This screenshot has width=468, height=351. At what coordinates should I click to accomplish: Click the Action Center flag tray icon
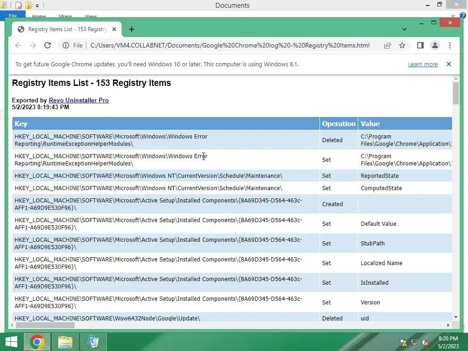coord(403,342)
